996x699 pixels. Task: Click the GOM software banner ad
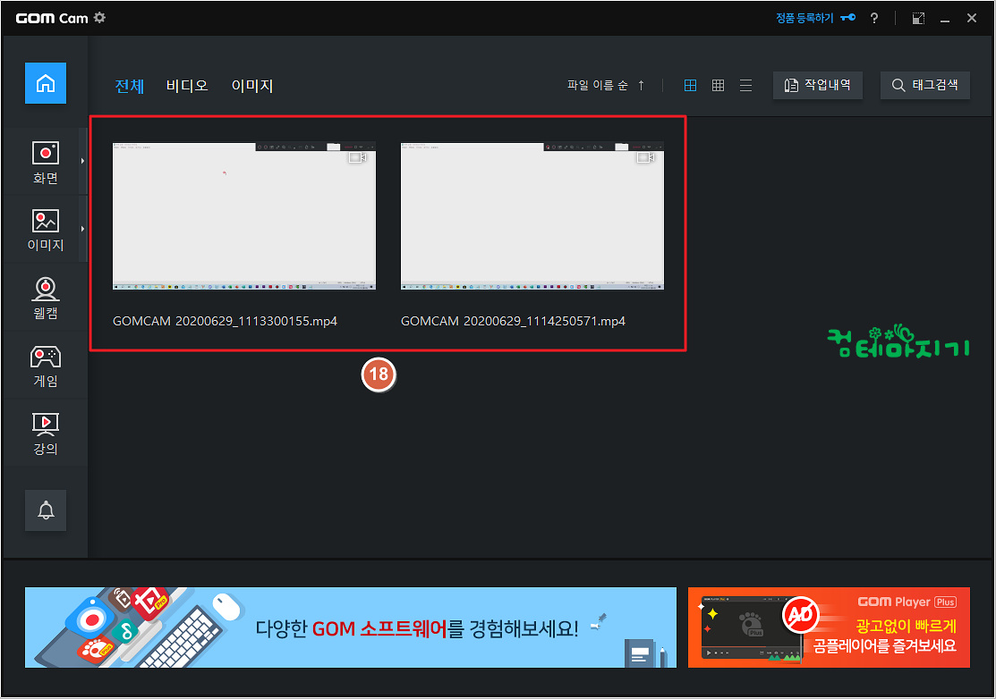pyautogui.click(x=351, y=627)
